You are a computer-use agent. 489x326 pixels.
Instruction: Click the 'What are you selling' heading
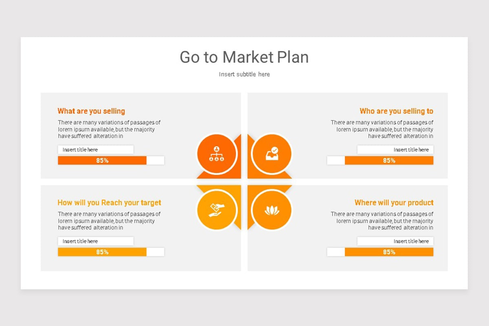91,111
